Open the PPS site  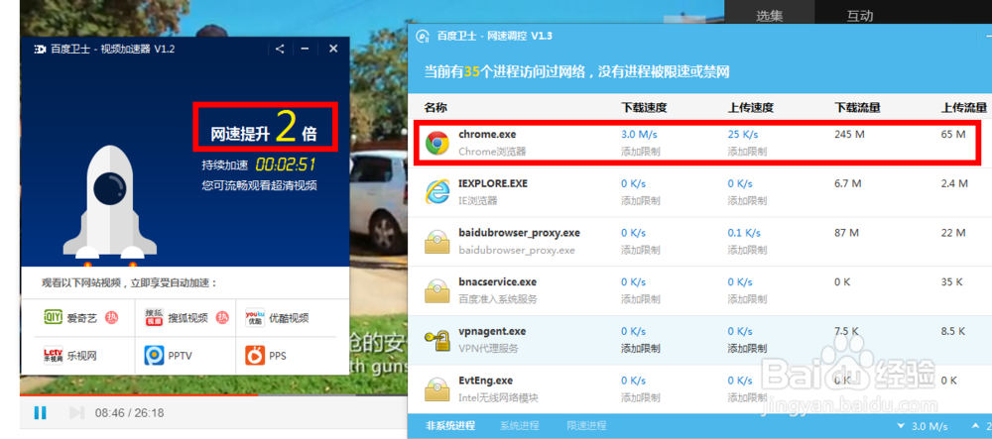click(x=266, y=356)
